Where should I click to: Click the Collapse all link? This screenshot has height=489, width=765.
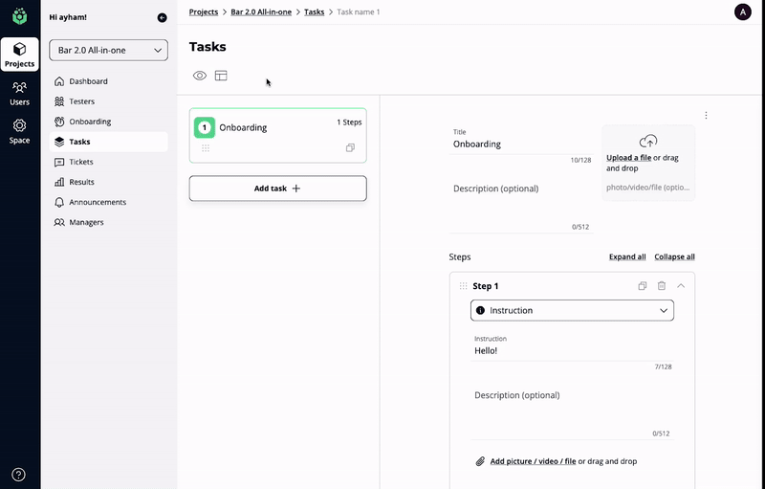click(x=674, y=256)
